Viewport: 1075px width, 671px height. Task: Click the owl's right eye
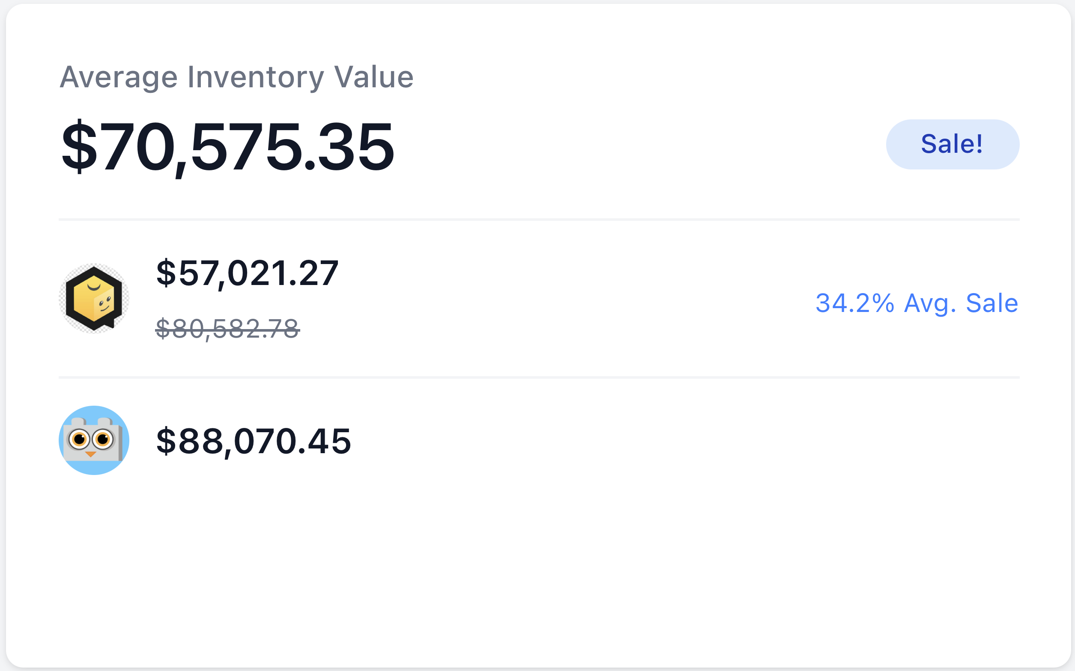[x=103, y=439]
